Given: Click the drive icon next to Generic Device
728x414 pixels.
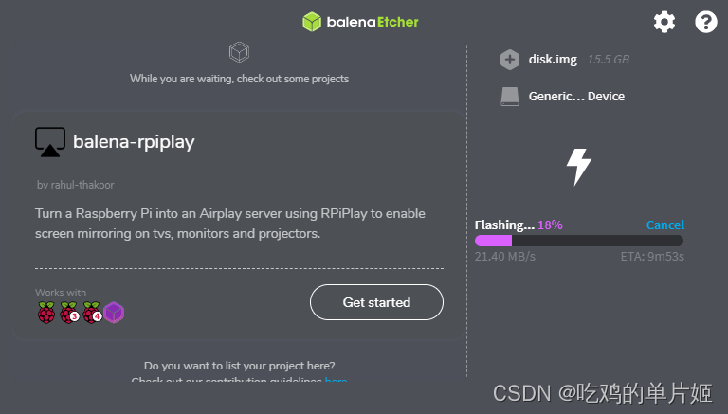Looking at the screenshot, I should 510,97.
